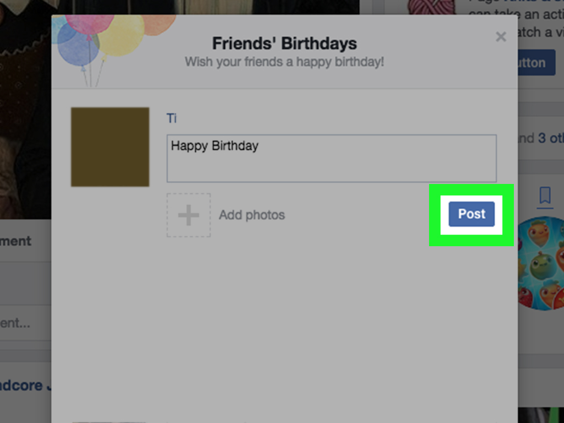Click the Comment label on the left post
The image size is (564, 423).
[15, 241]
